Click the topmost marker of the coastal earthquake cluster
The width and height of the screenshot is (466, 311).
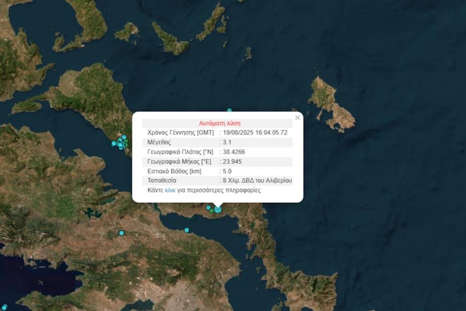[x=124, y=137]
